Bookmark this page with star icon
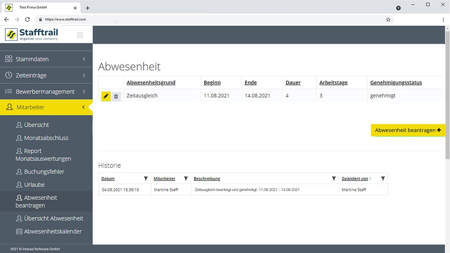The image size is (450, 253). click(x=388, y=19)
